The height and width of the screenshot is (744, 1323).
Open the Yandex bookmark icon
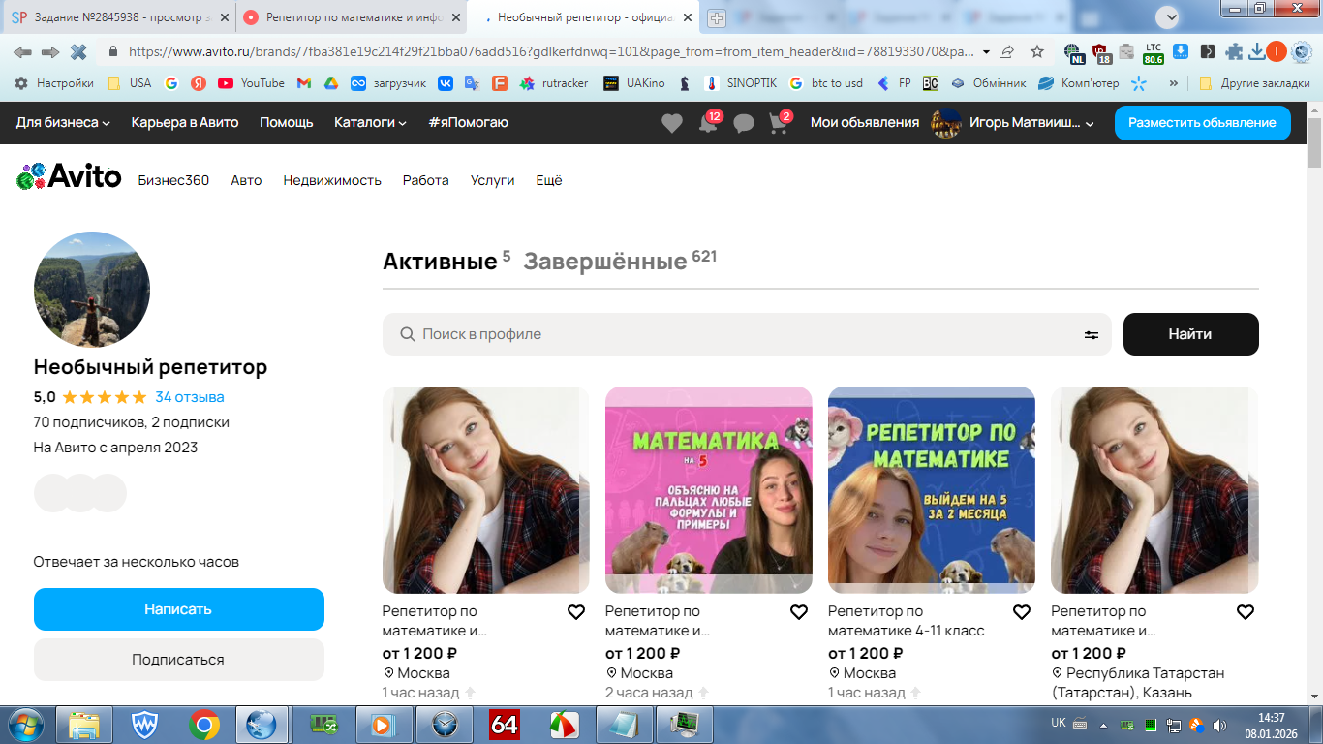[199, 83]
